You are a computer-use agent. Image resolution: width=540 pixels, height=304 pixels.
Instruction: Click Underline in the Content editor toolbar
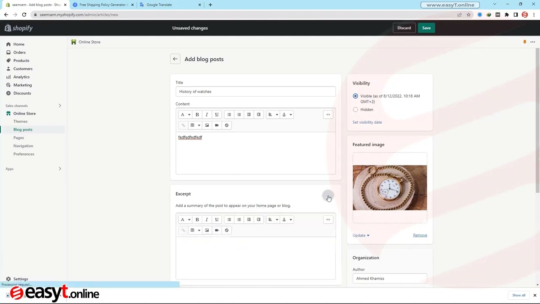click(x=217, y=114)
